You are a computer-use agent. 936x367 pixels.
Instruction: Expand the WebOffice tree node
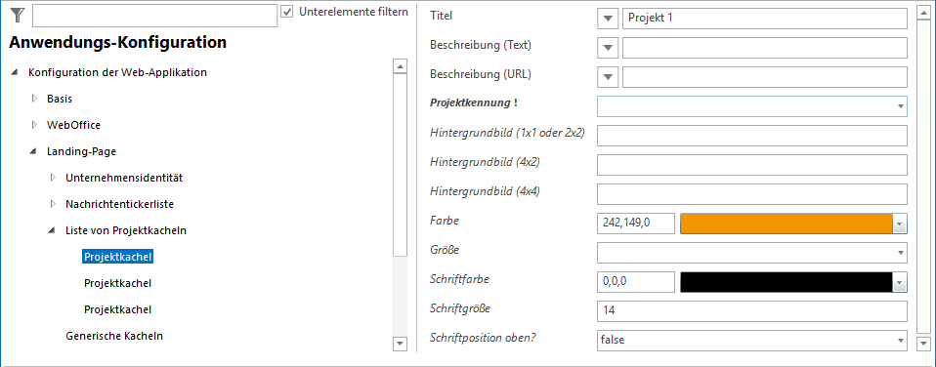(34, 125)
